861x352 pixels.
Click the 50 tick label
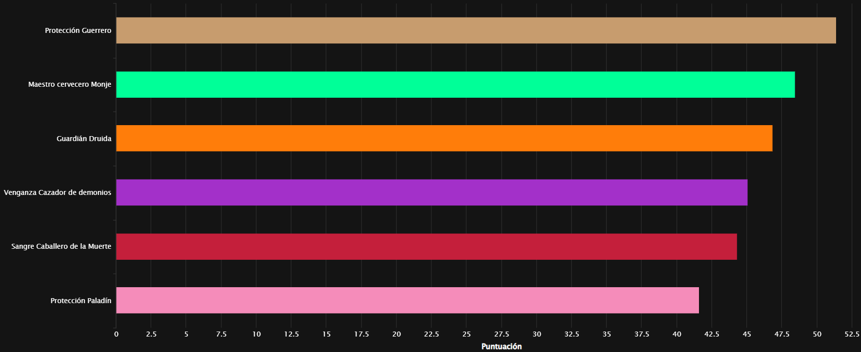coord(817,334)
